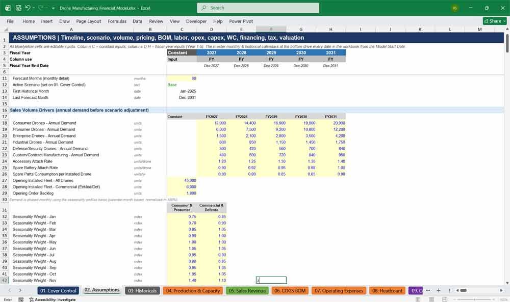Viewport: 510px width, 302px height.
Task: Select column C header
Action: point(182,29)
